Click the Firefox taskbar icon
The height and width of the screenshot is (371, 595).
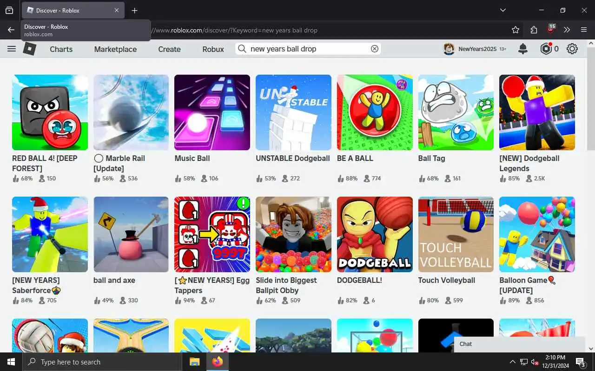point(217,362)
